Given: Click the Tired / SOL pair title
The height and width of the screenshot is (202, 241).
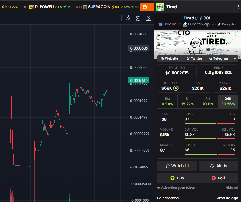Looking at the screenshot, I should pos(197,18).
